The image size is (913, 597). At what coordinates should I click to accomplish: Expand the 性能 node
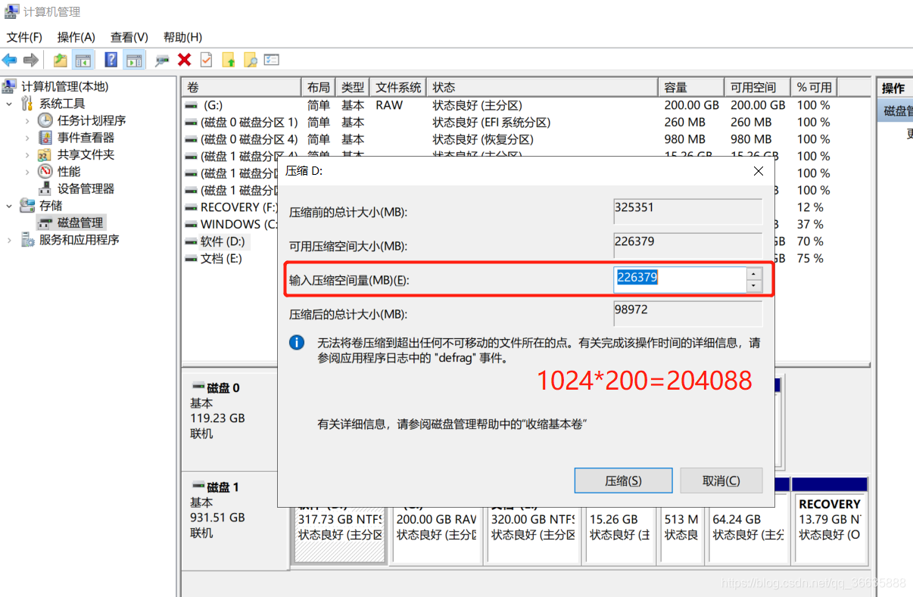point(27,172)
